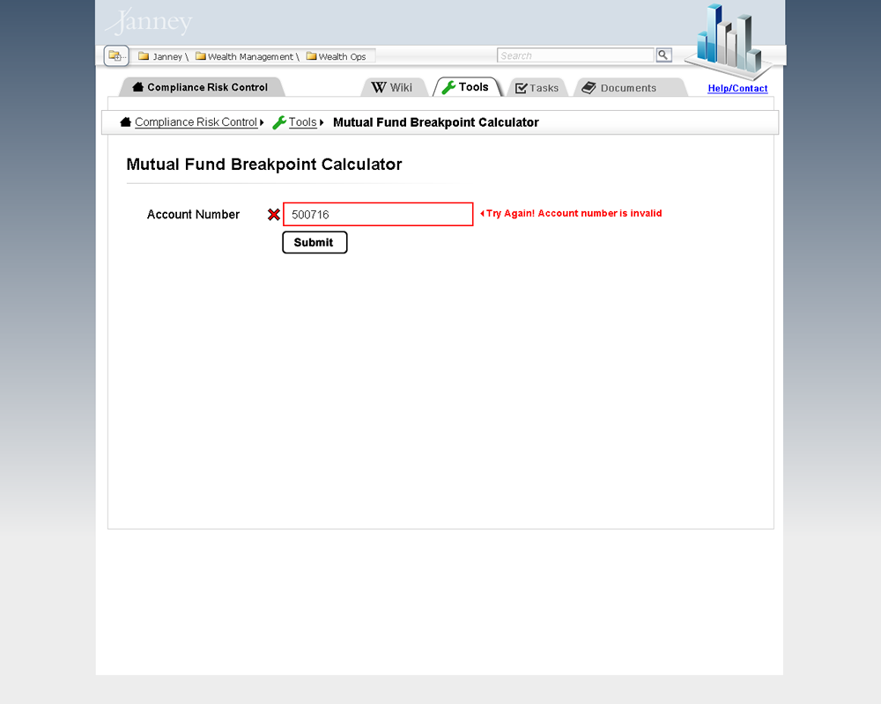This screenshot has width=881, height=704.
Task: Open the Wealth Ops breadcrumb folder
Action: (338, 55)
